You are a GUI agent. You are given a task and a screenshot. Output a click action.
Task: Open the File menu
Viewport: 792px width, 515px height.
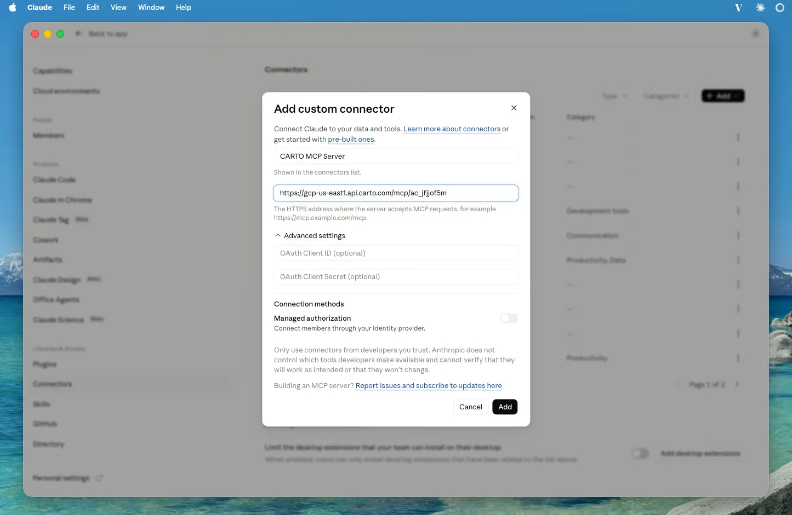69,8
